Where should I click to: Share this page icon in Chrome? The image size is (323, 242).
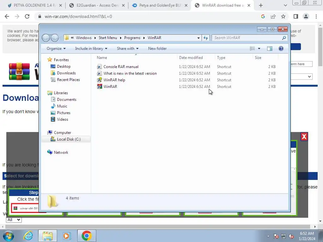tap(273, 16)
